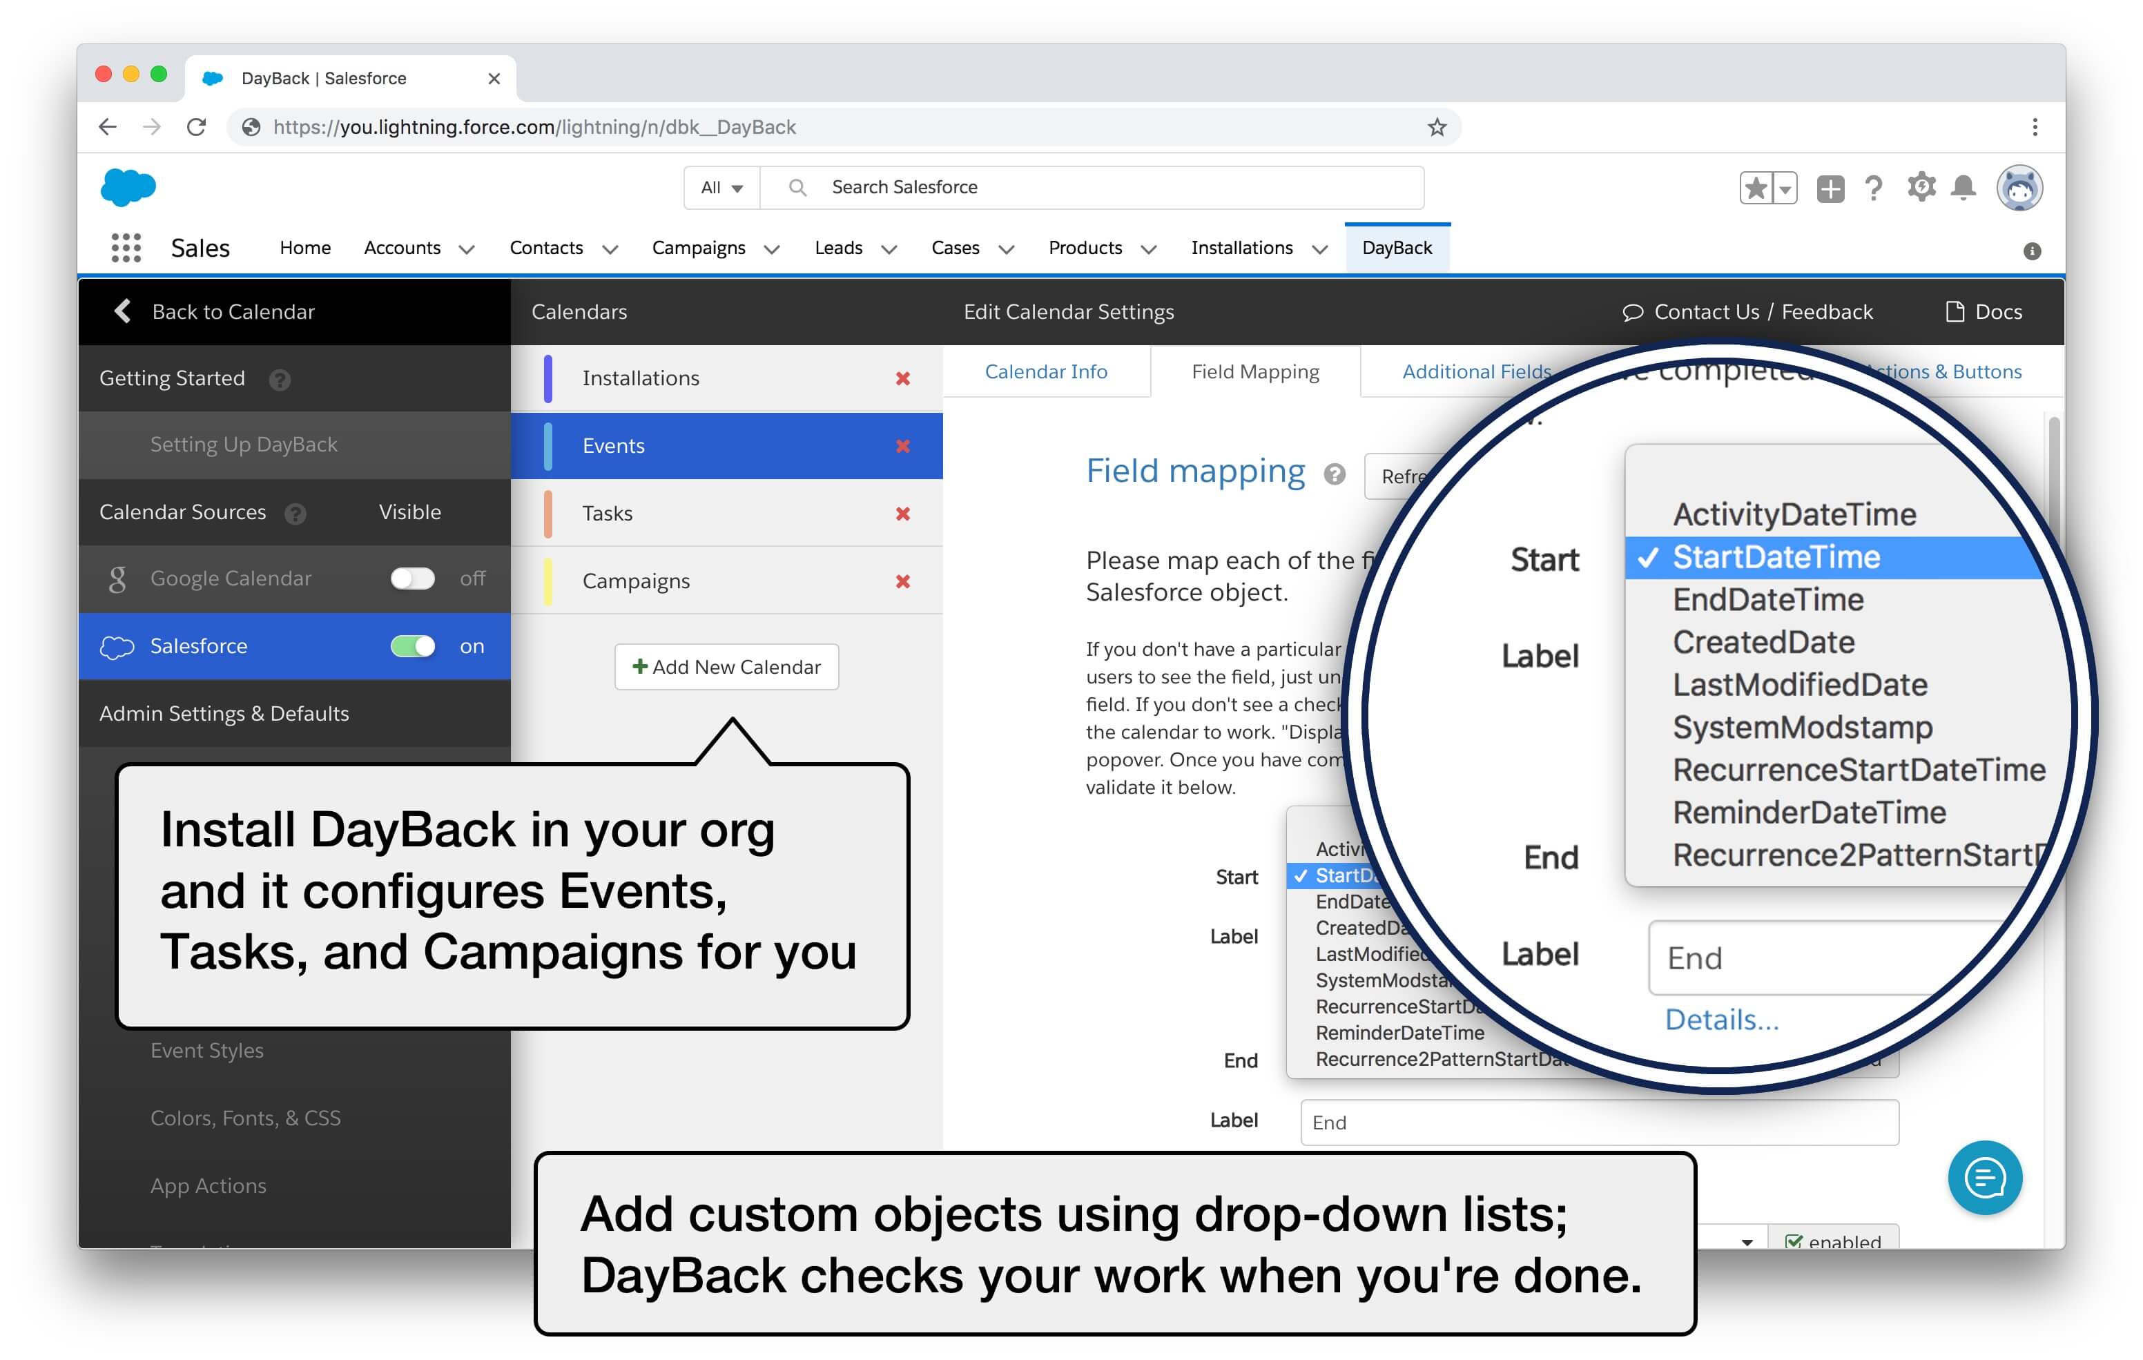Open Colors, Fonts, & CSS settings
This screenshot has width=2143, height=1360.
(x=246, y=1118)
